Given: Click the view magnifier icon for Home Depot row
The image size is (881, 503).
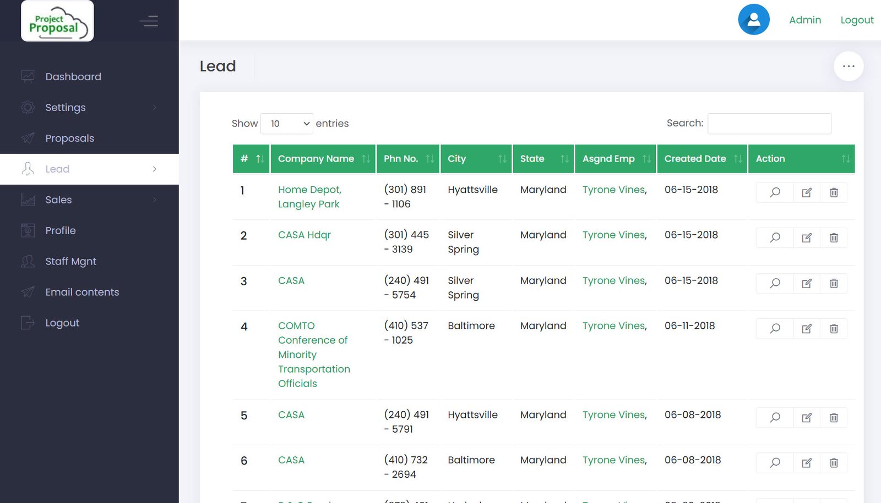Looking at the screenshot, I should click(x=775, y=192).
